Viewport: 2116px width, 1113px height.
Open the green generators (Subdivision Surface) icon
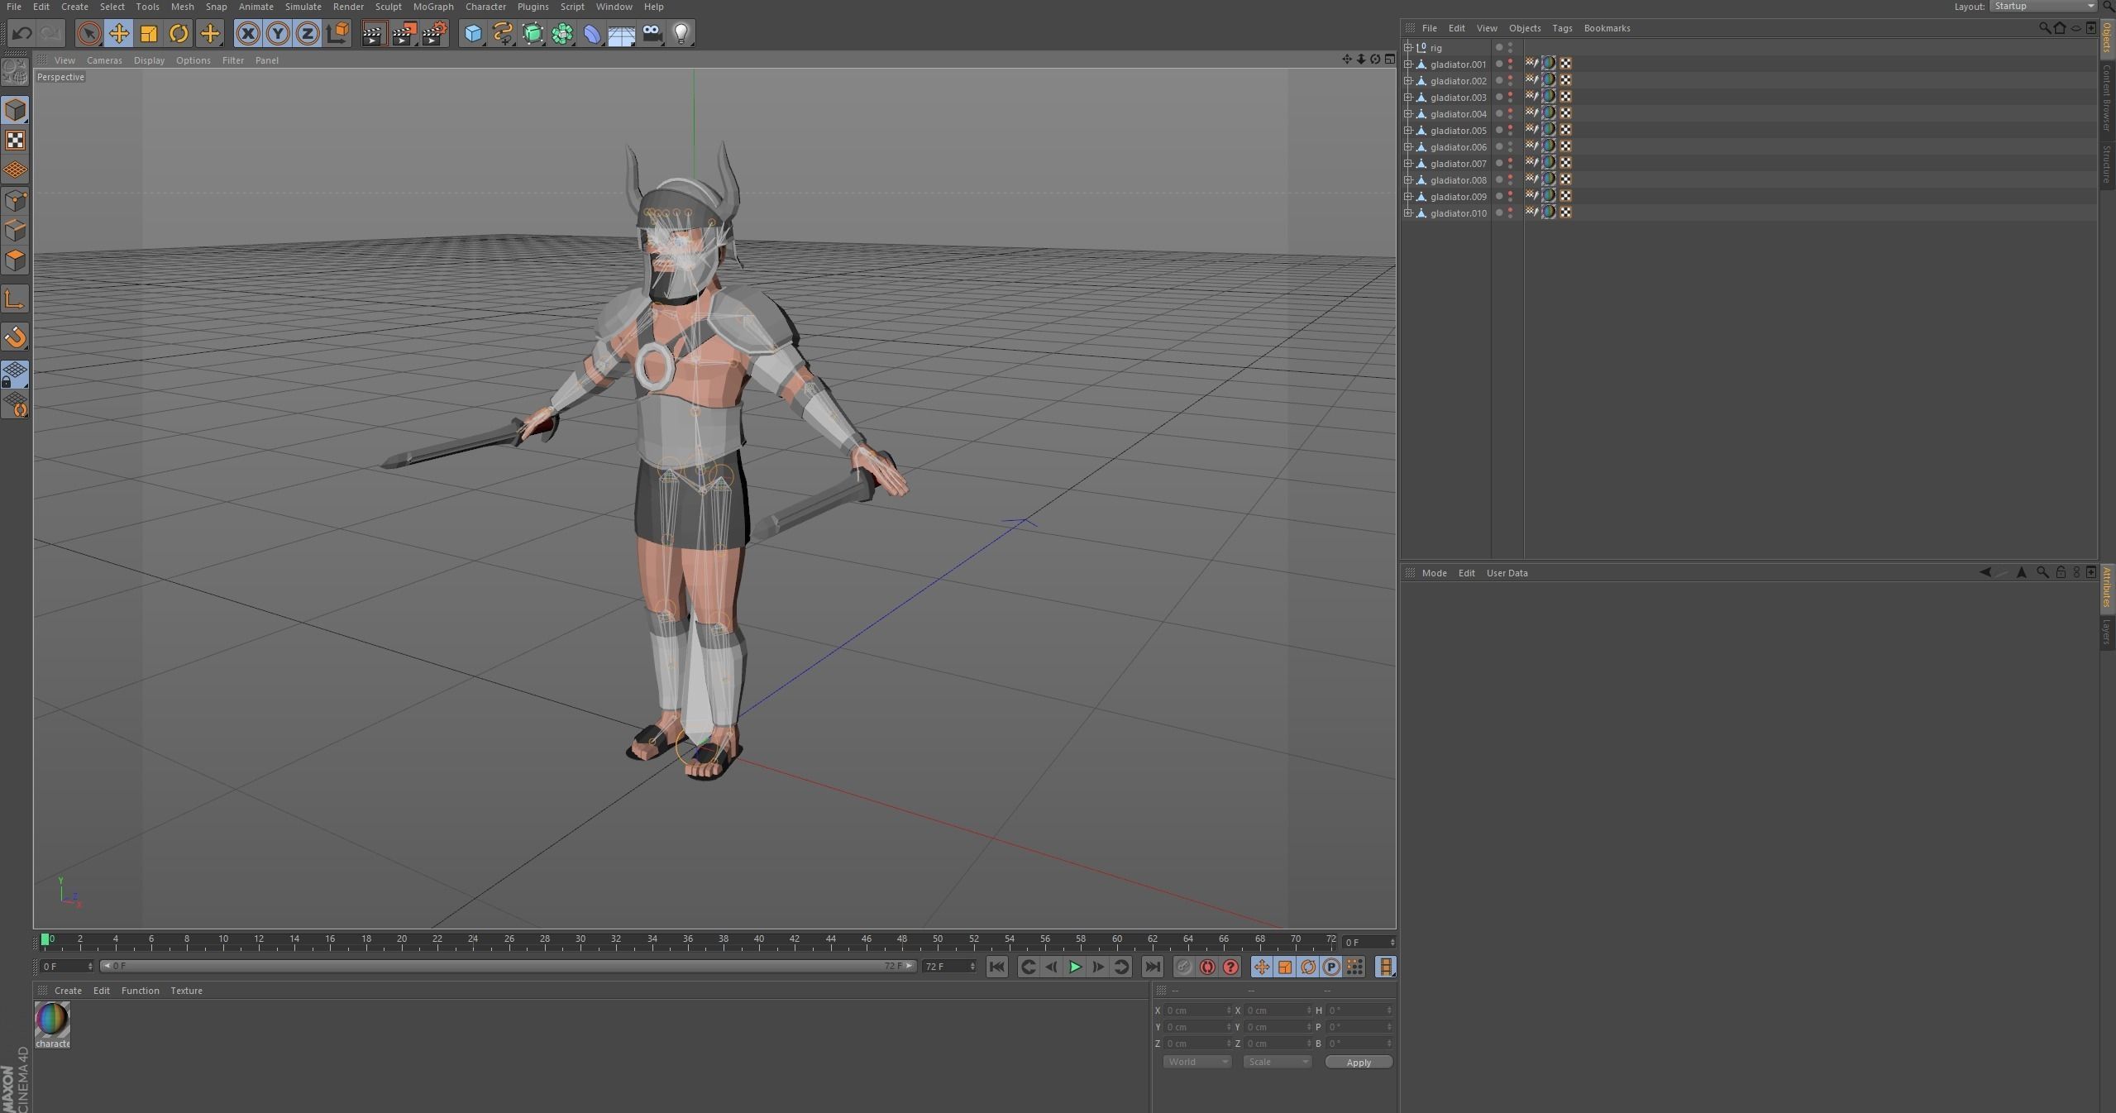(533, 34)
